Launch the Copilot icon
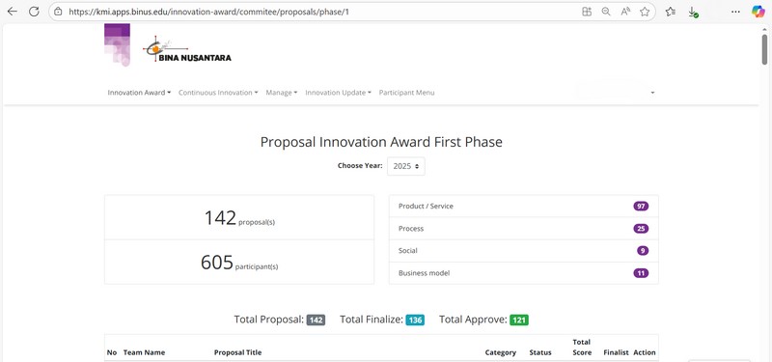 click(758, 12)
